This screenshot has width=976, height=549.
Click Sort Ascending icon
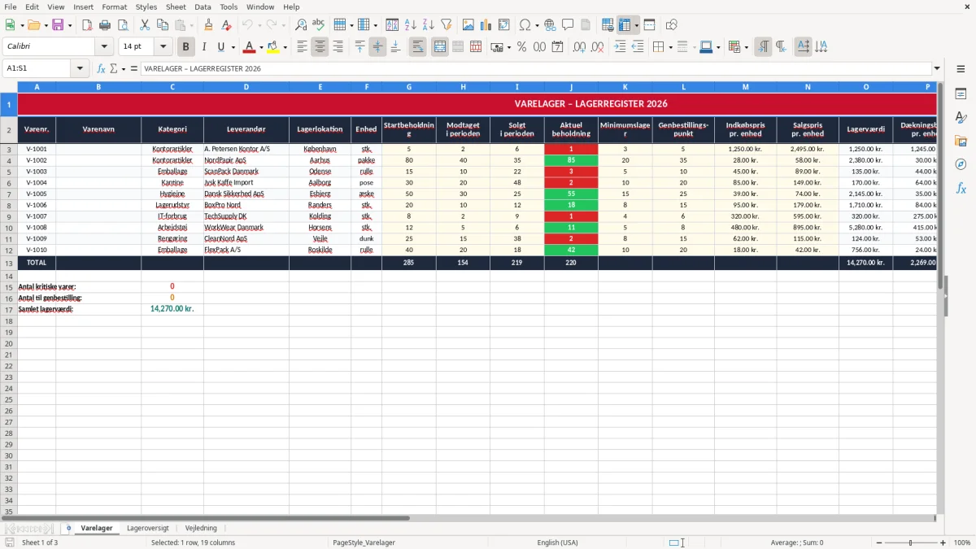coord(411,25)
